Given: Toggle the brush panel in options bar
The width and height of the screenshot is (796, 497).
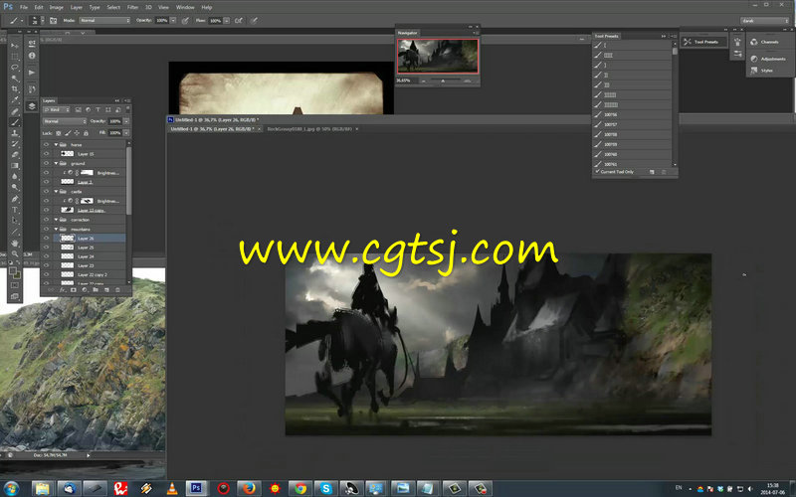Looking at the screenshot, I should 53,20.
